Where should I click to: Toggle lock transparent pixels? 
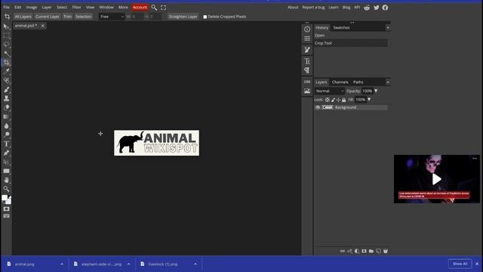click(328, 100)
